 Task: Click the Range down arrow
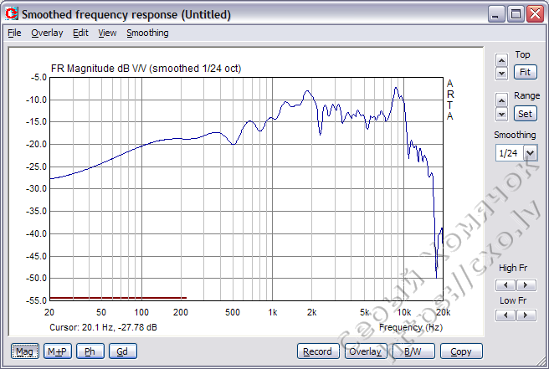click(501, 114)
